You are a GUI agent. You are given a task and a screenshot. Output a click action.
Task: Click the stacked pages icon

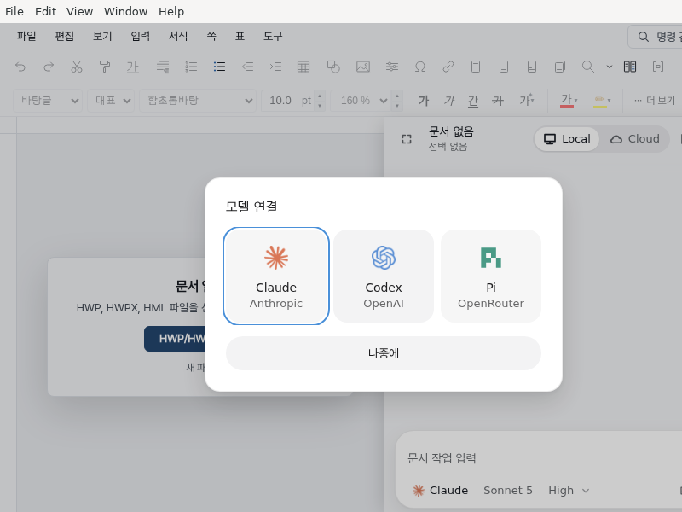coord(560,67)
